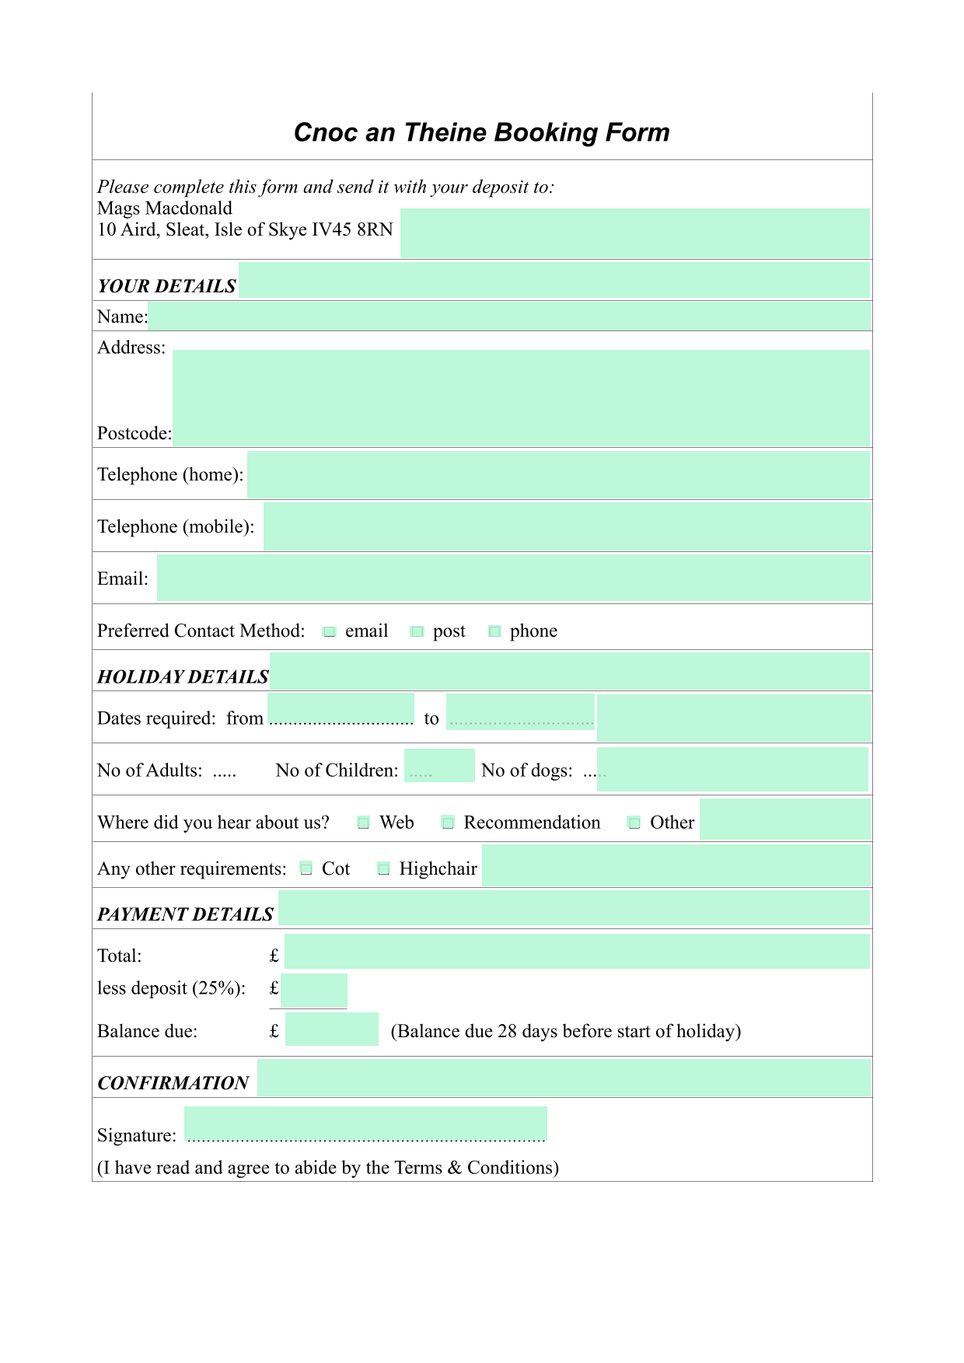The width and height of the screenshot is (964, 1363).
Task: Tick the email contact method checkbox
Action: (330, 631)
